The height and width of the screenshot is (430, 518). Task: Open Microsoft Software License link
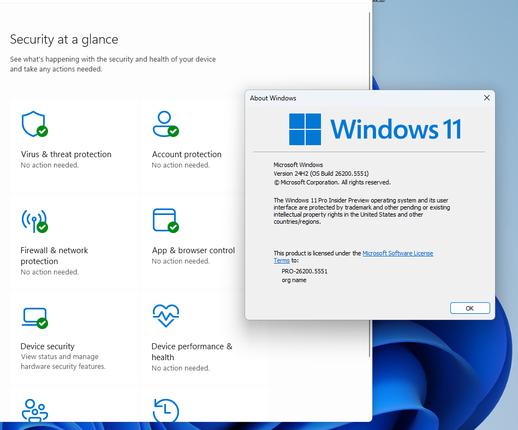[x=398, y=253]
